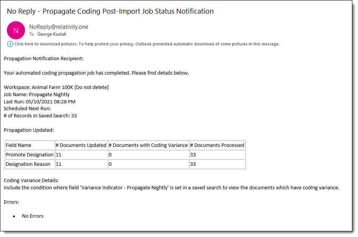
Task: Click the Last Run date and time line
Action: [x=40, y=101]
